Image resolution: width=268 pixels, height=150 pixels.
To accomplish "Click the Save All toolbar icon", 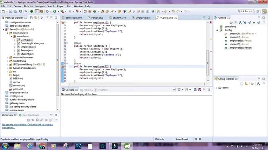I will pyautogui.click(x=15, y=11).
